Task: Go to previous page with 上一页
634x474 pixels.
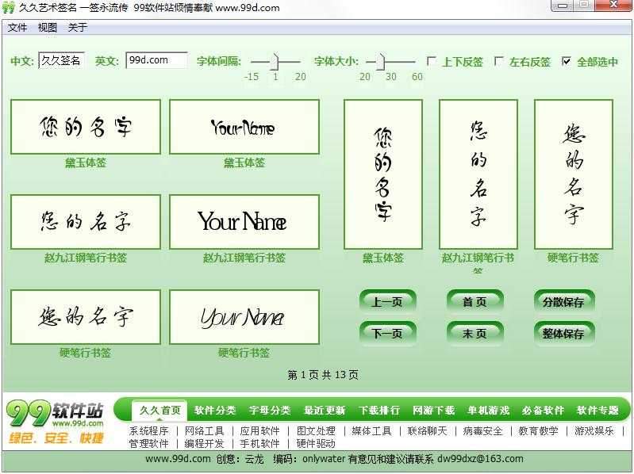Action: (x=387, y=301)
